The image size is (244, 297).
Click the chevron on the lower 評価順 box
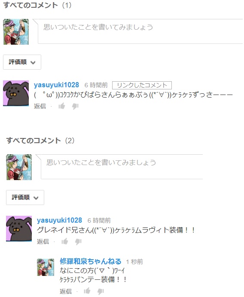click(36, 198)
